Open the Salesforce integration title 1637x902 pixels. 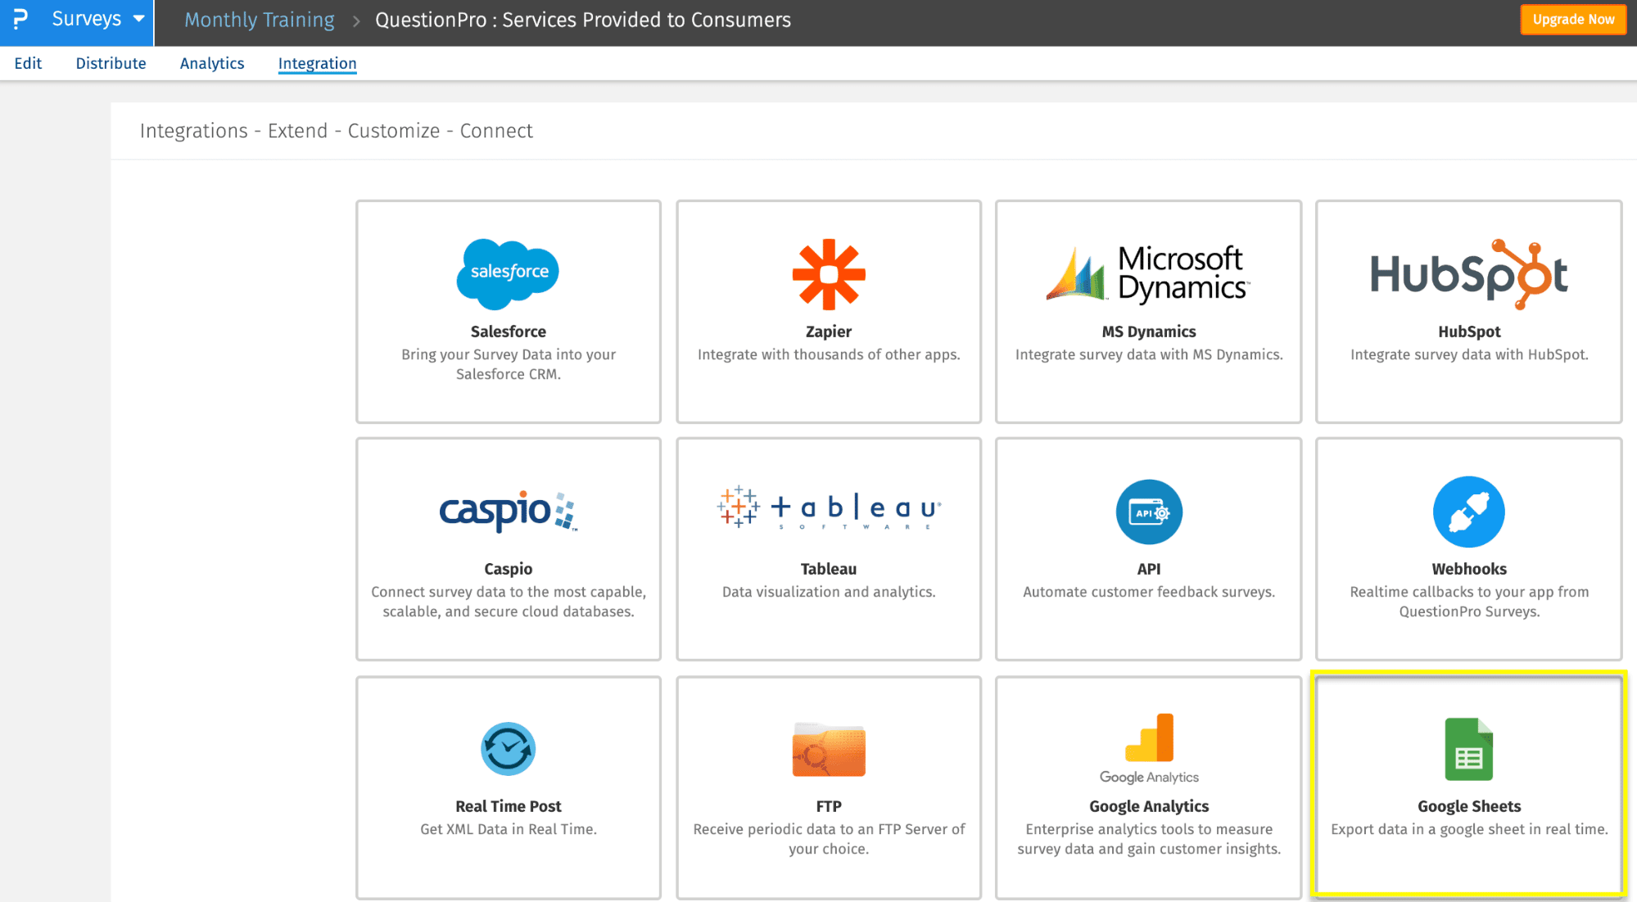click(x=509, y=331)
